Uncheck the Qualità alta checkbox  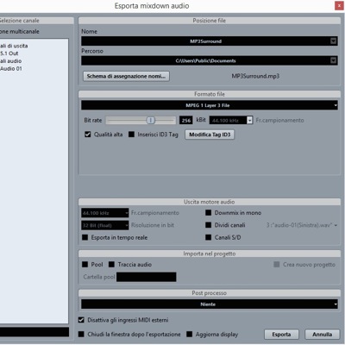click(x=88, y=135)
